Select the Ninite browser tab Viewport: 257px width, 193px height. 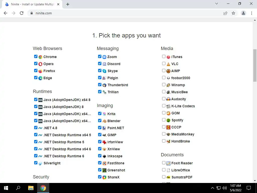pyautogui.click(x=32, y=5)
